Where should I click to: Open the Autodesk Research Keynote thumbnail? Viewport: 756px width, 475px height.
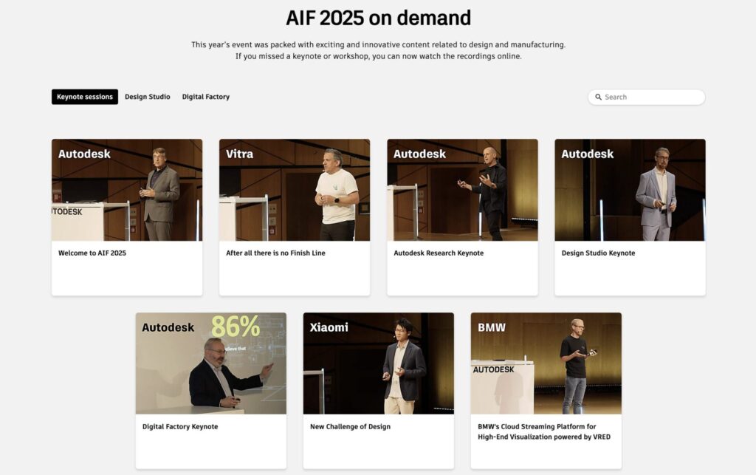coord(462,190)
